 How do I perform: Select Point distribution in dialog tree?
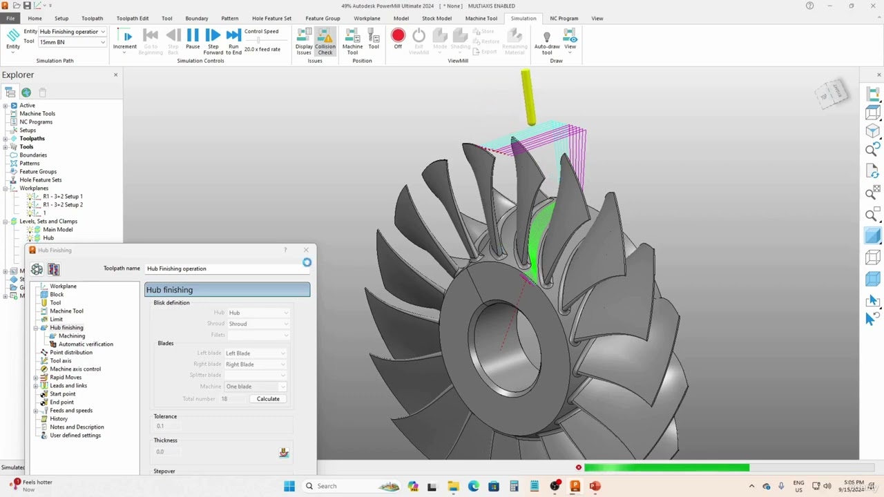pyautogui.click(x=71, y=353)
